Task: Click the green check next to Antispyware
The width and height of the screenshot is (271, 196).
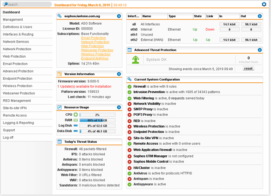Action: [129, 184]
